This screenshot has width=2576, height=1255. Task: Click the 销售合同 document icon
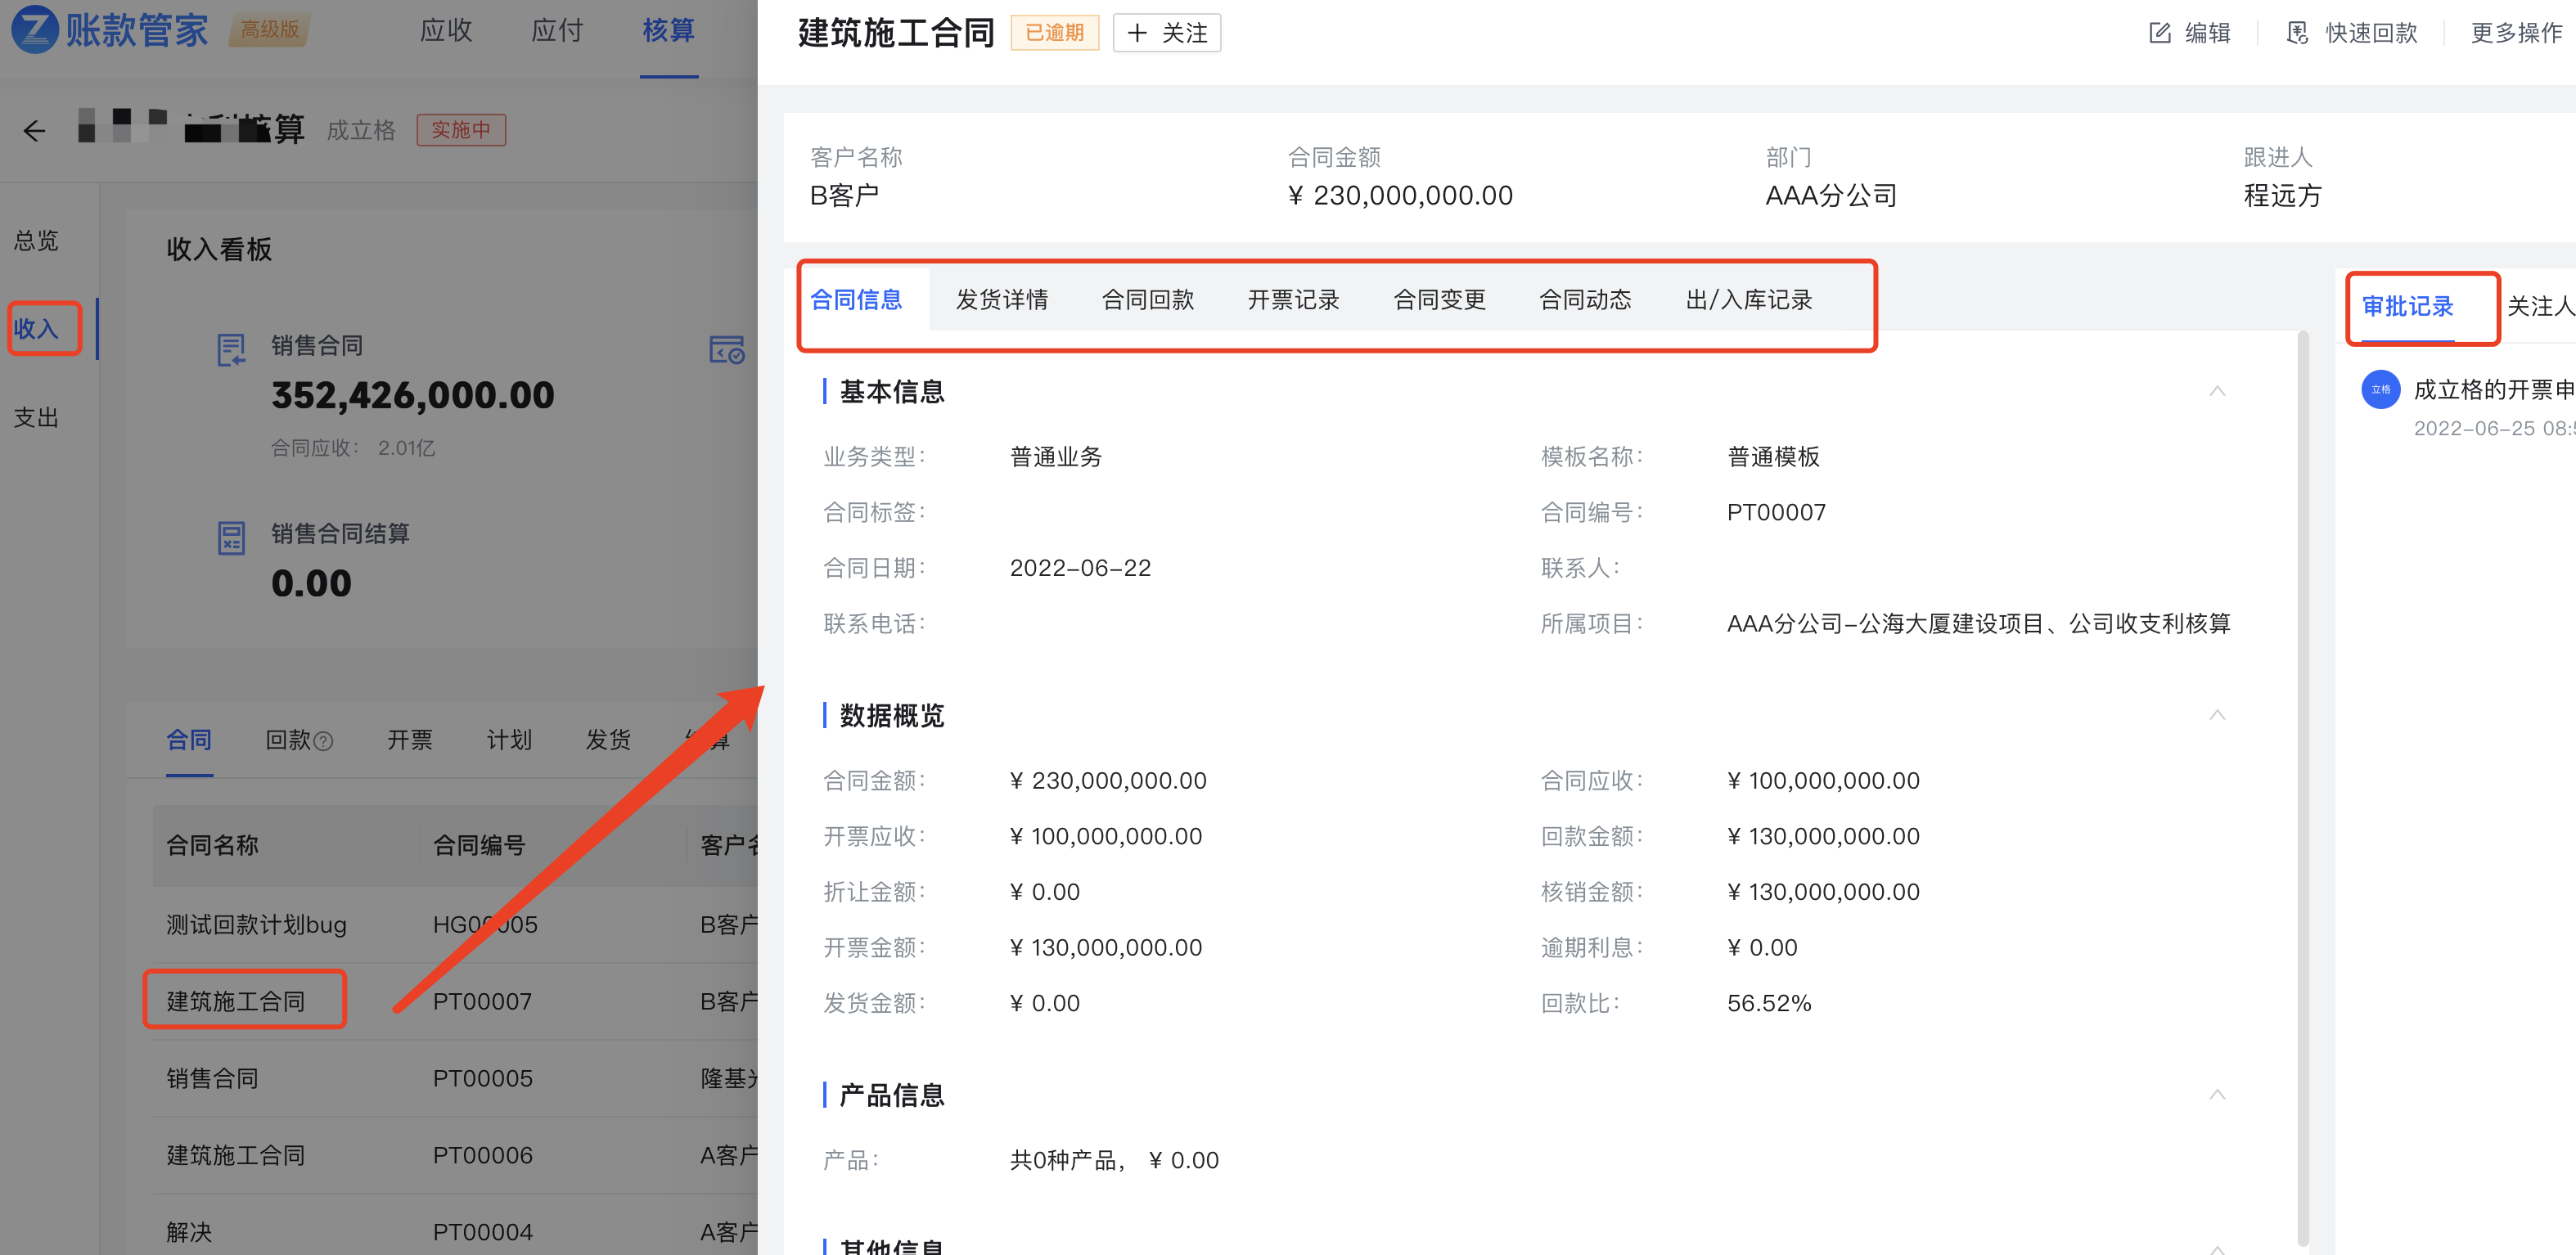pyautogui.click(x=231, y=350)
